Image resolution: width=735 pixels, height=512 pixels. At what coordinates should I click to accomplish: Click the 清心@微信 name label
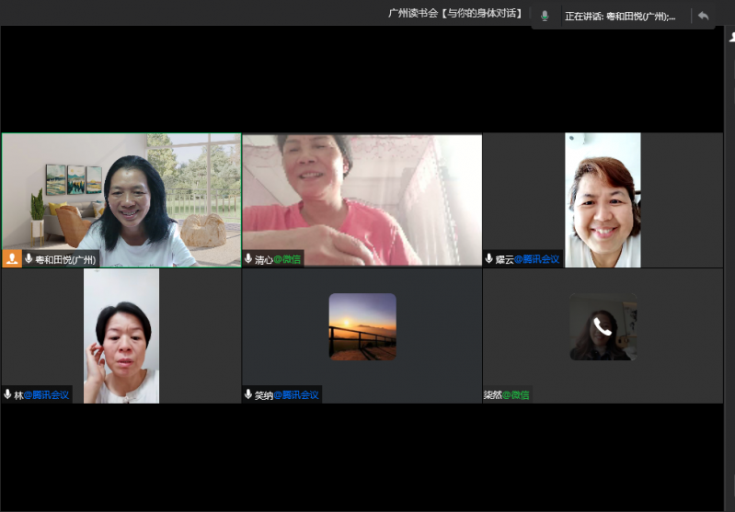coord(277,259)
